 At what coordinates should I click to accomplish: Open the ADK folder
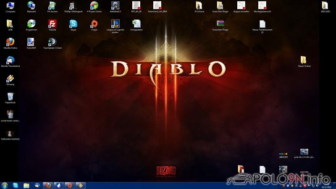10,25
